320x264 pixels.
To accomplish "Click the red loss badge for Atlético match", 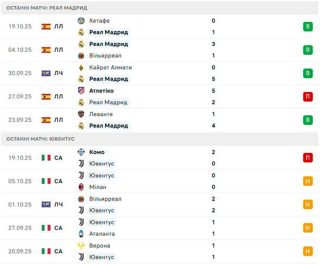I will 308,97.
